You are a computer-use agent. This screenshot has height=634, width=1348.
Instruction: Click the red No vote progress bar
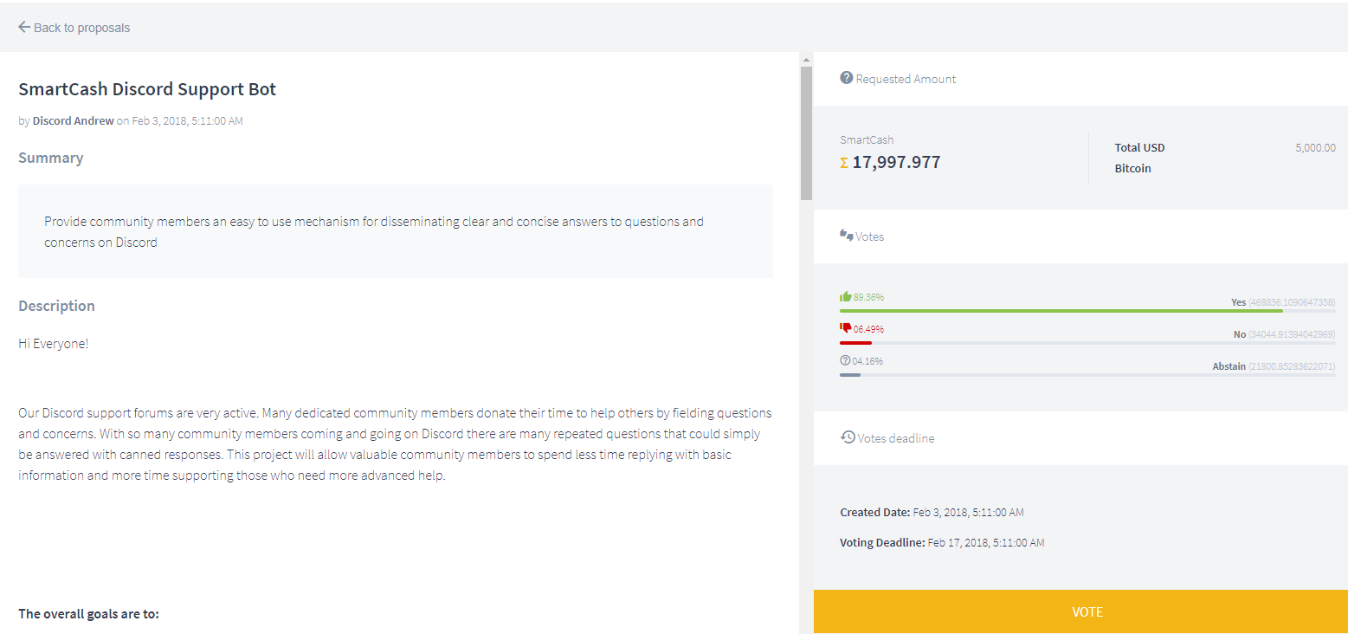point(855,343)
